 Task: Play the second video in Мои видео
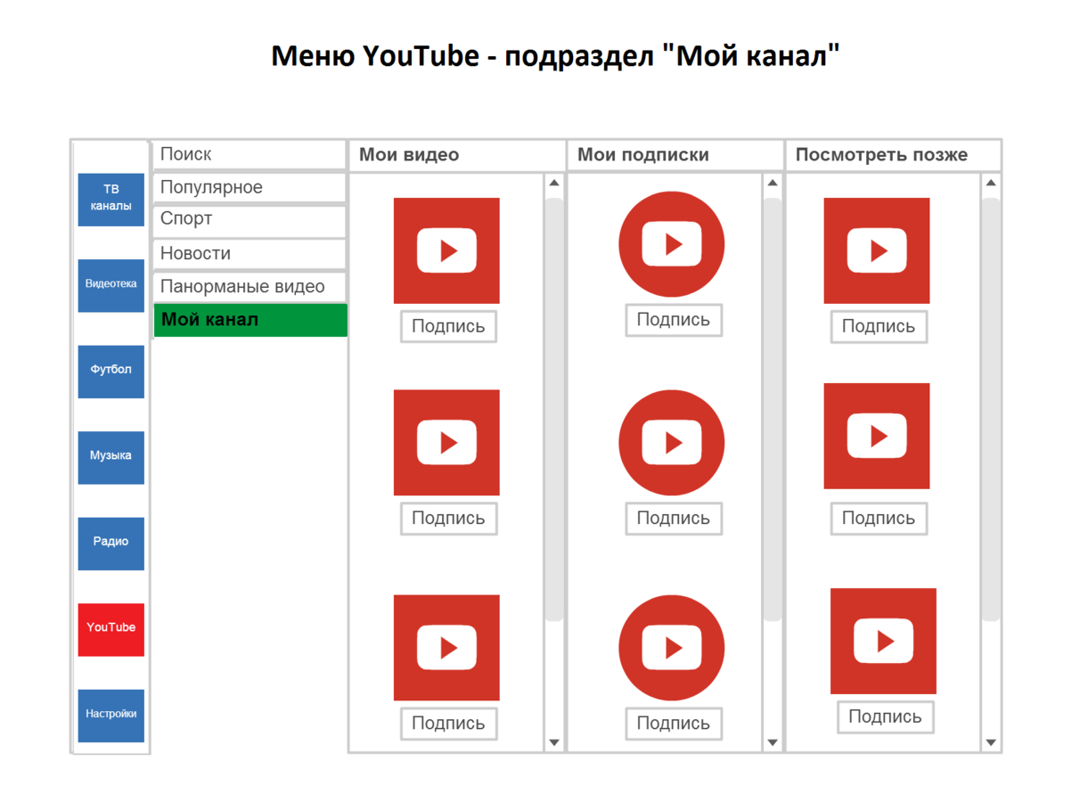[446, 442]
